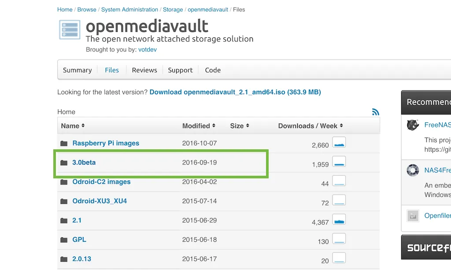Open the NAS4Free recommended project link
This screenshot has height=270, width=451.
[437, 170]
